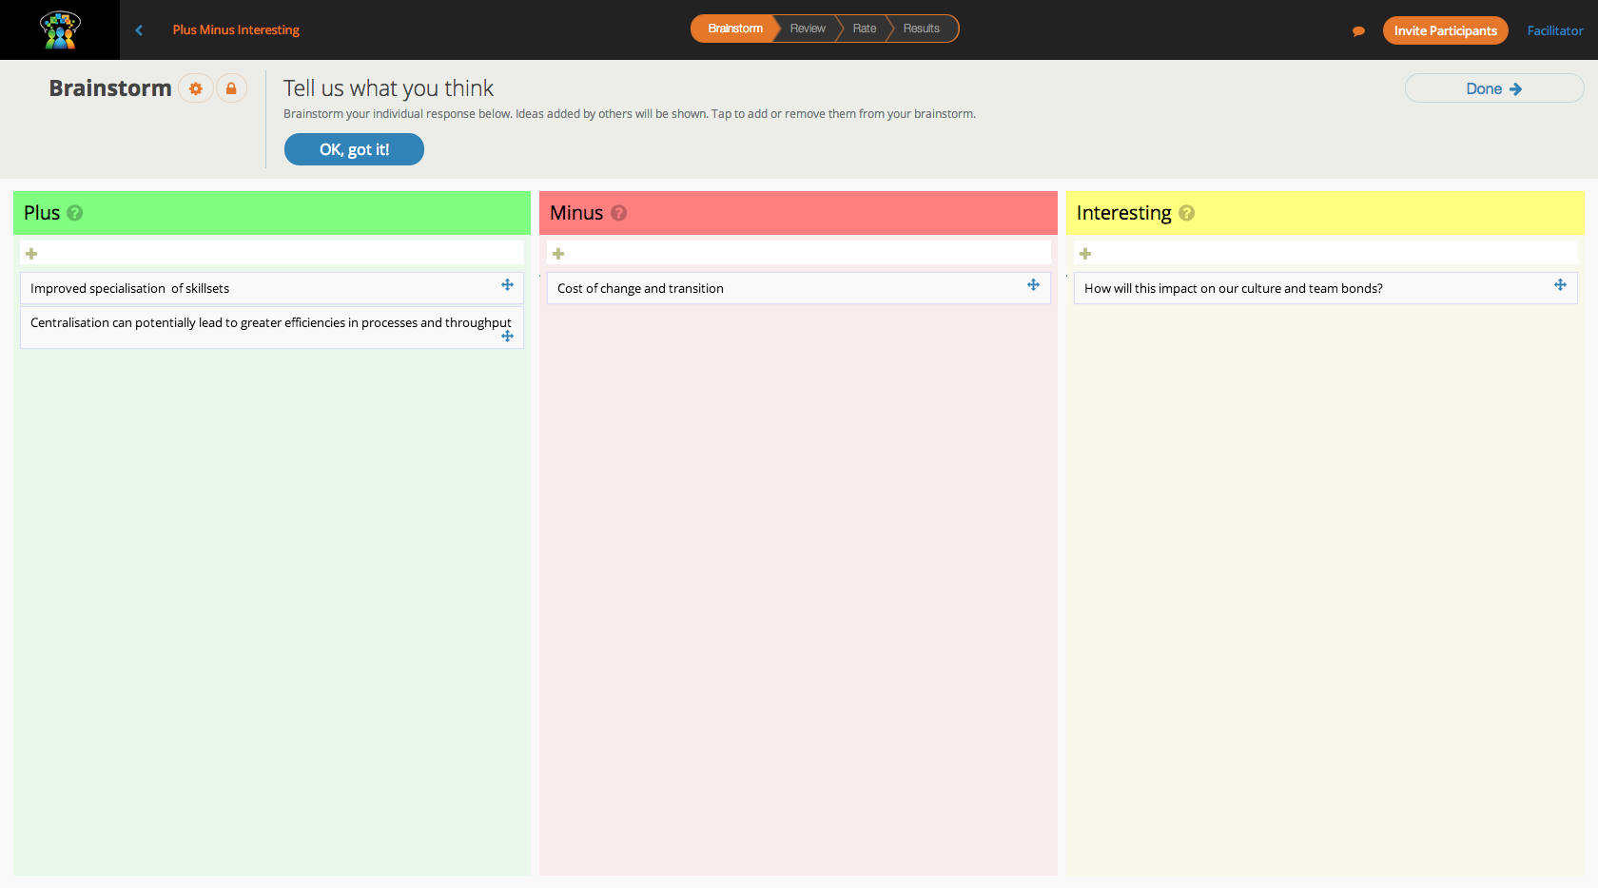Switch to the Brainstorm step
The width and height of the screenshot is (1598, 888).
click(x=734, y=29)
